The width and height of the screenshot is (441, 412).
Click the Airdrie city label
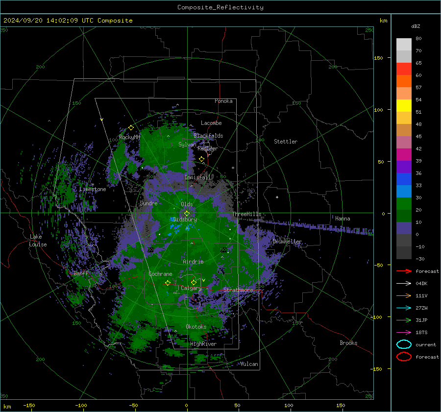193,262
